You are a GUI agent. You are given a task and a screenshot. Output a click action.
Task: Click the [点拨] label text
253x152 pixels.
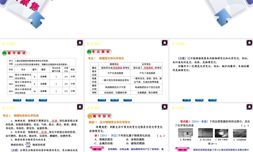[x=14, y=150]
